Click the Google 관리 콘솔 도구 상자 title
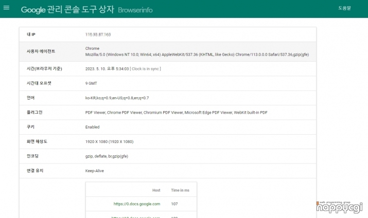Viewport: 368px width, 218px height. (x=67, y=10)
